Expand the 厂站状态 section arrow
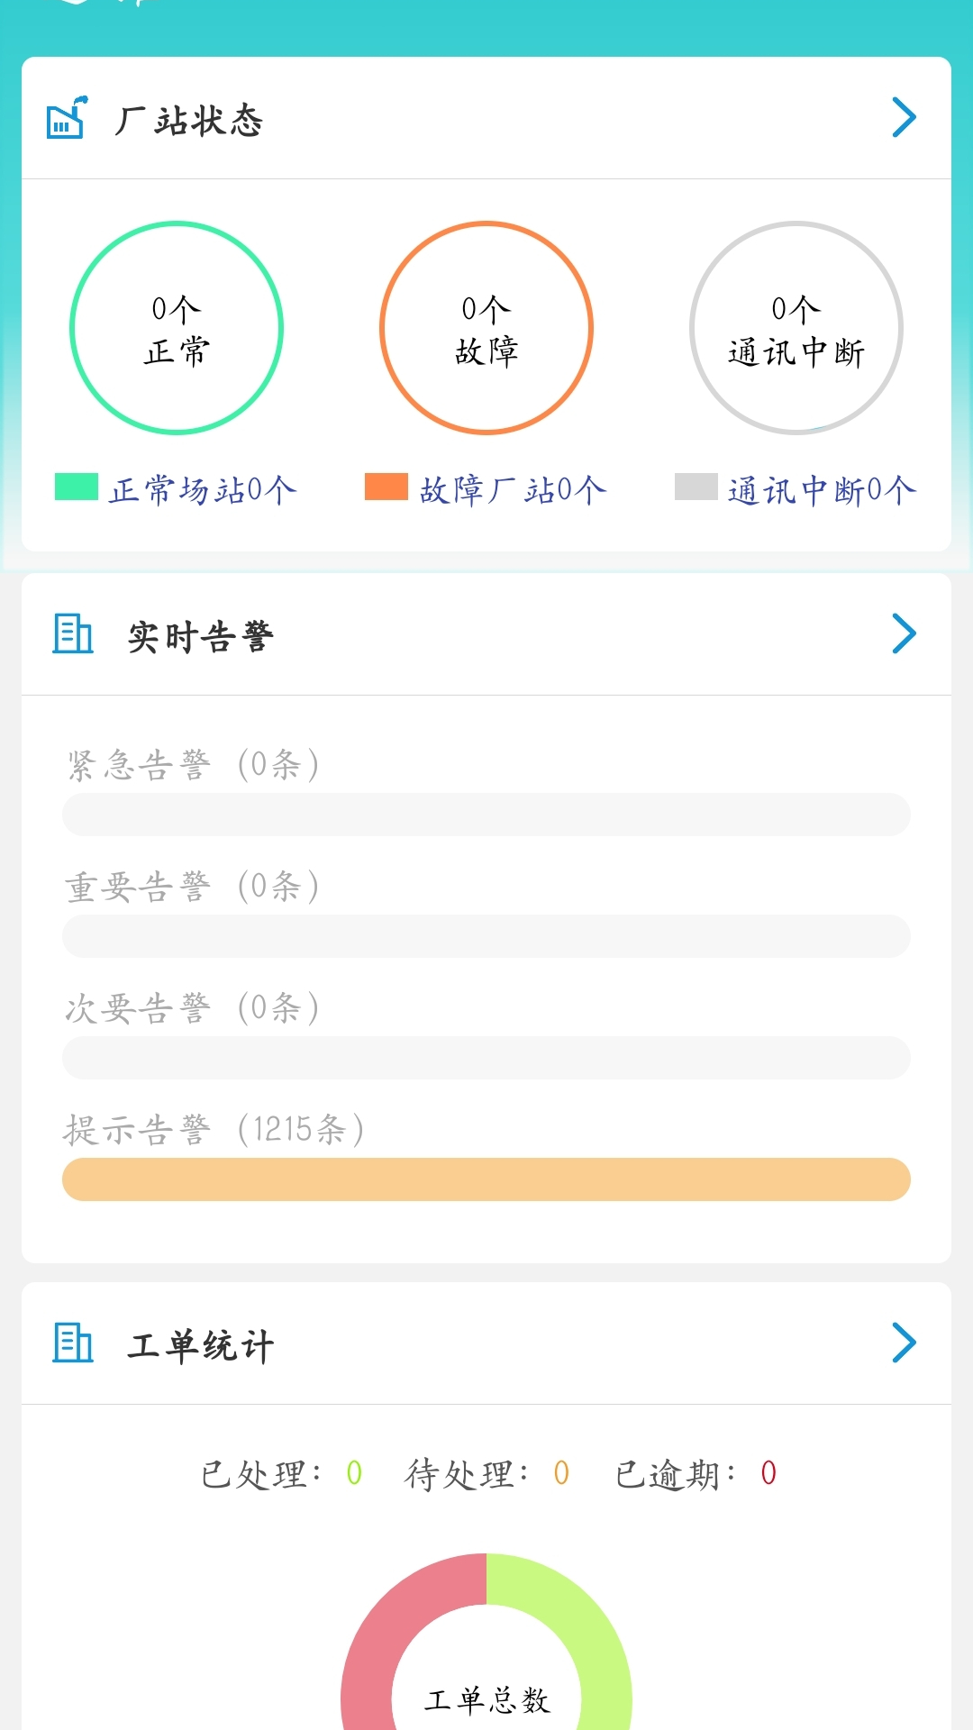This screenshot has width=973, height=1730. [904, 118]
